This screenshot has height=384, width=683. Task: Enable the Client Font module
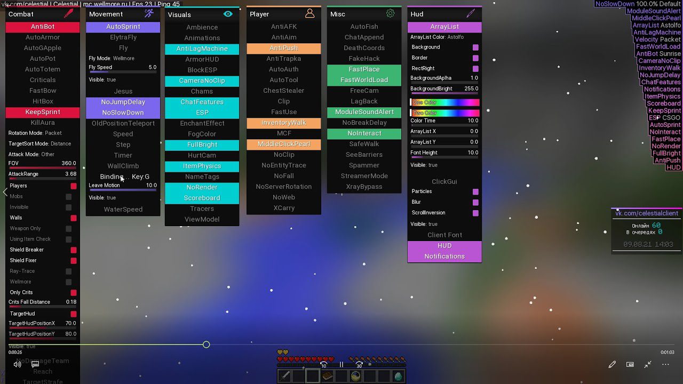444,235
